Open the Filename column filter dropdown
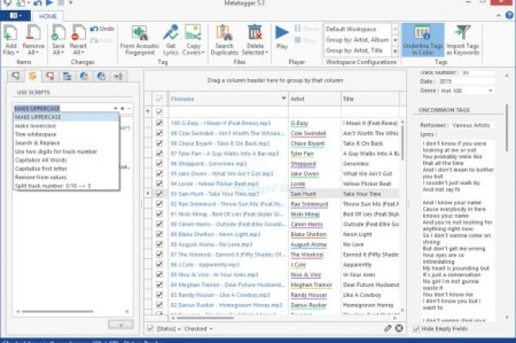 pyautogui.click(x=283, y=98)
